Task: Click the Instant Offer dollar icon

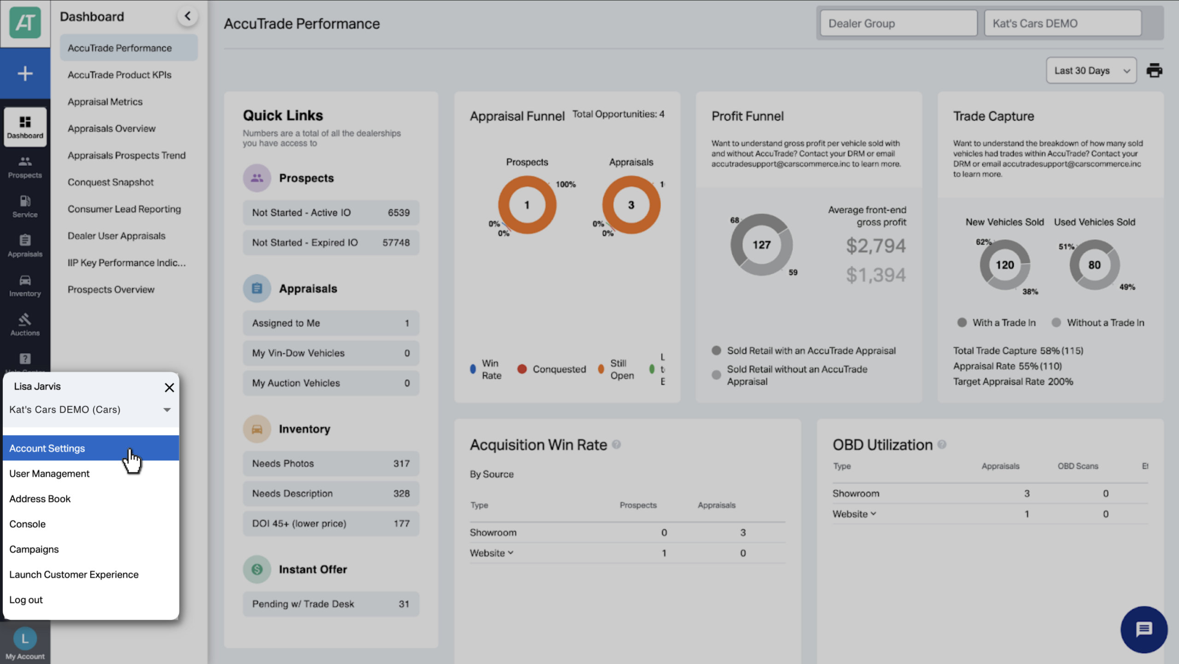Action: (257, 569)
